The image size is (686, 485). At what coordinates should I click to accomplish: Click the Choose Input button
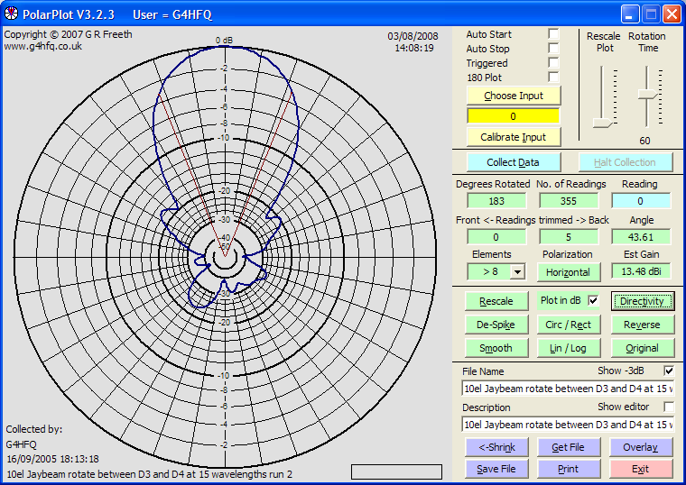pyautogui.click(x=514, y=96)
